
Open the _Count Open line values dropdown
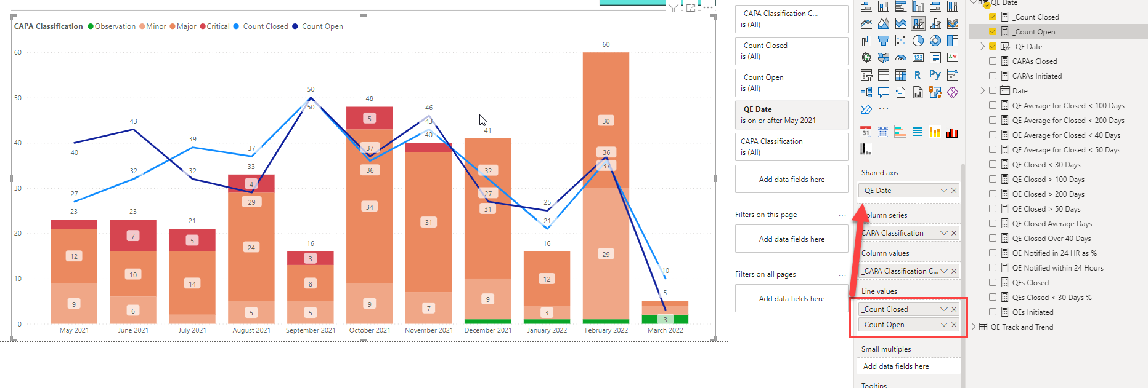click(x=944, y=325)
